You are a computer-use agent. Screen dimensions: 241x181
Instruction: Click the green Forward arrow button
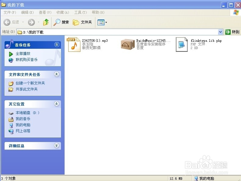click(x=31, y=22)
